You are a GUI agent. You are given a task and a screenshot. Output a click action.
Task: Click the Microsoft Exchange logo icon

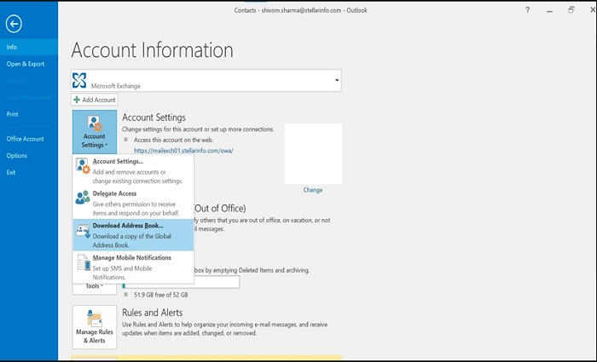[79, 80]
